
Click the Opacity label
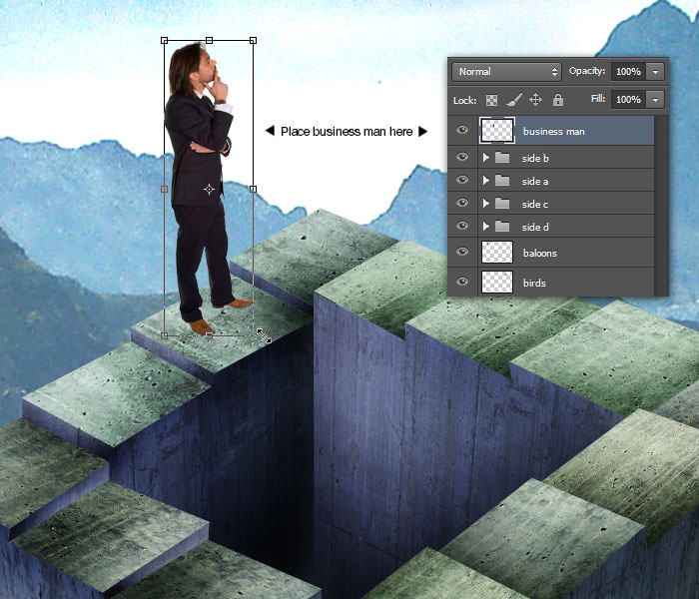click(x=587, y=71)
